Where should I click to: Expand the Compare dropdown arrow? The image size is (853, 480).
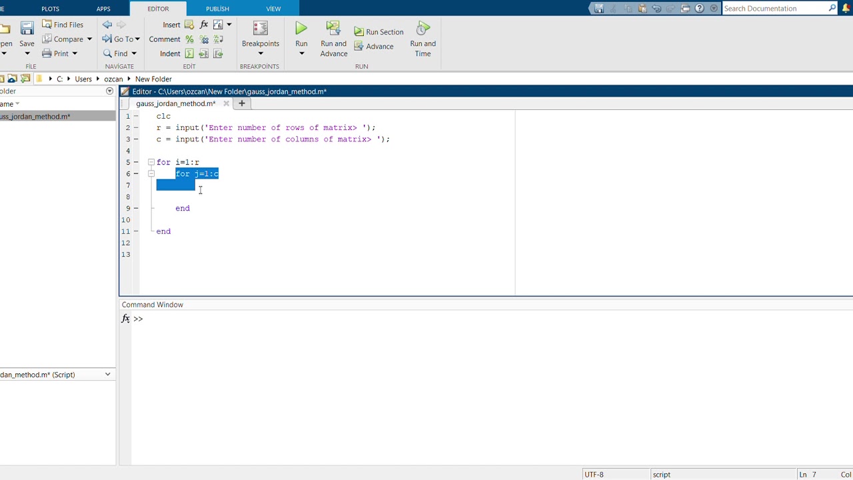point(89,39)
